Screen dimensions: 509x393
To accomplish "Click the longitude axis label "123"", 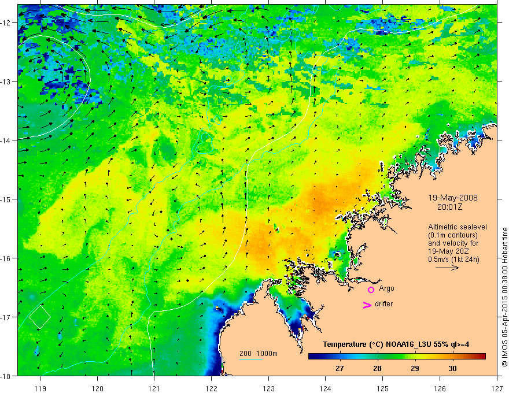I will 268,388.
